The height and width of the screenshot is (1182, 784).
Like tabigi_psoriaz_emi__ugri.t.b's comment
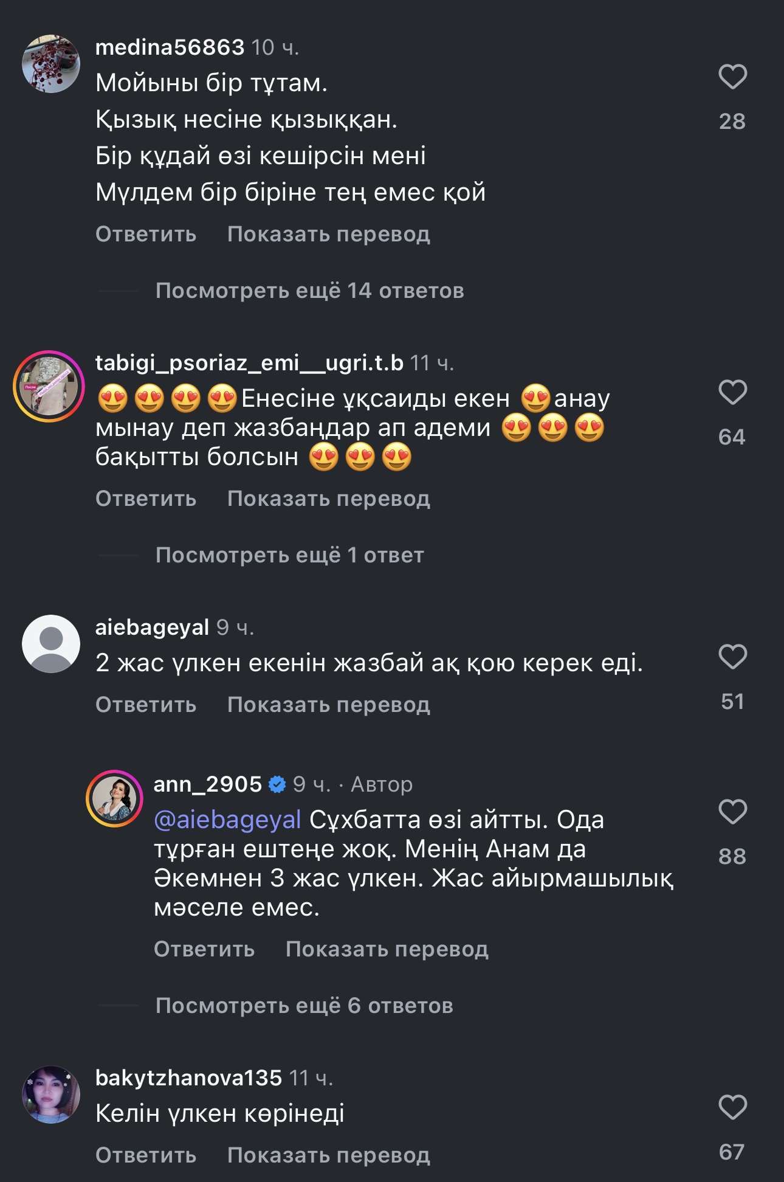[732, 392]
